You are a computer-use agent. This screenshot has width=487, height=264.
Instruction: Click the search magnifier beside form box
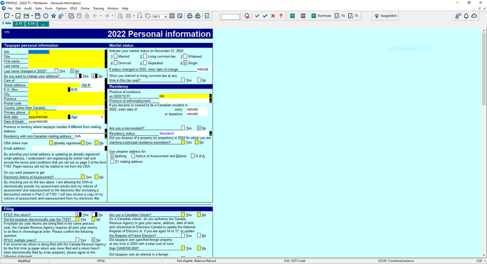[247, 16]
